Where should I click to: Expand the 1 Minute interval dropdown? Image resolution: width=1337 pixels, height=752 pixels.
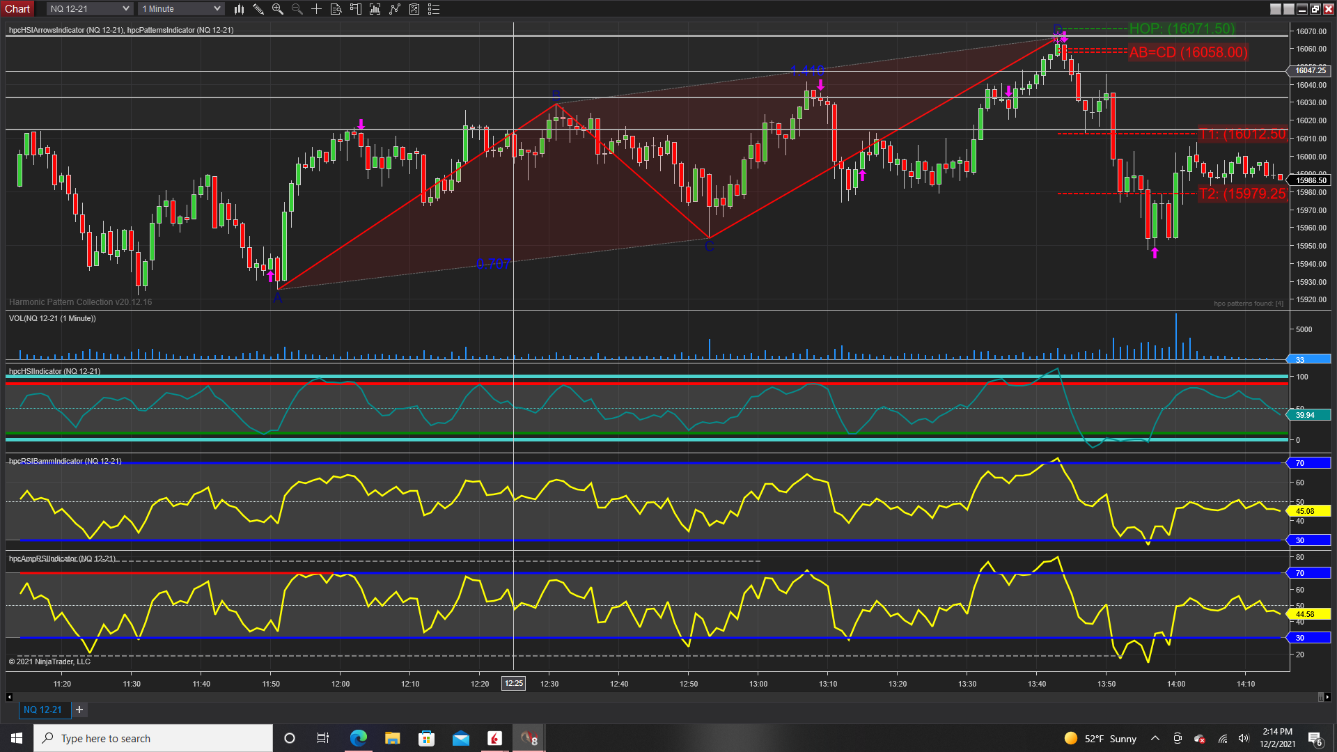point(217,9)
